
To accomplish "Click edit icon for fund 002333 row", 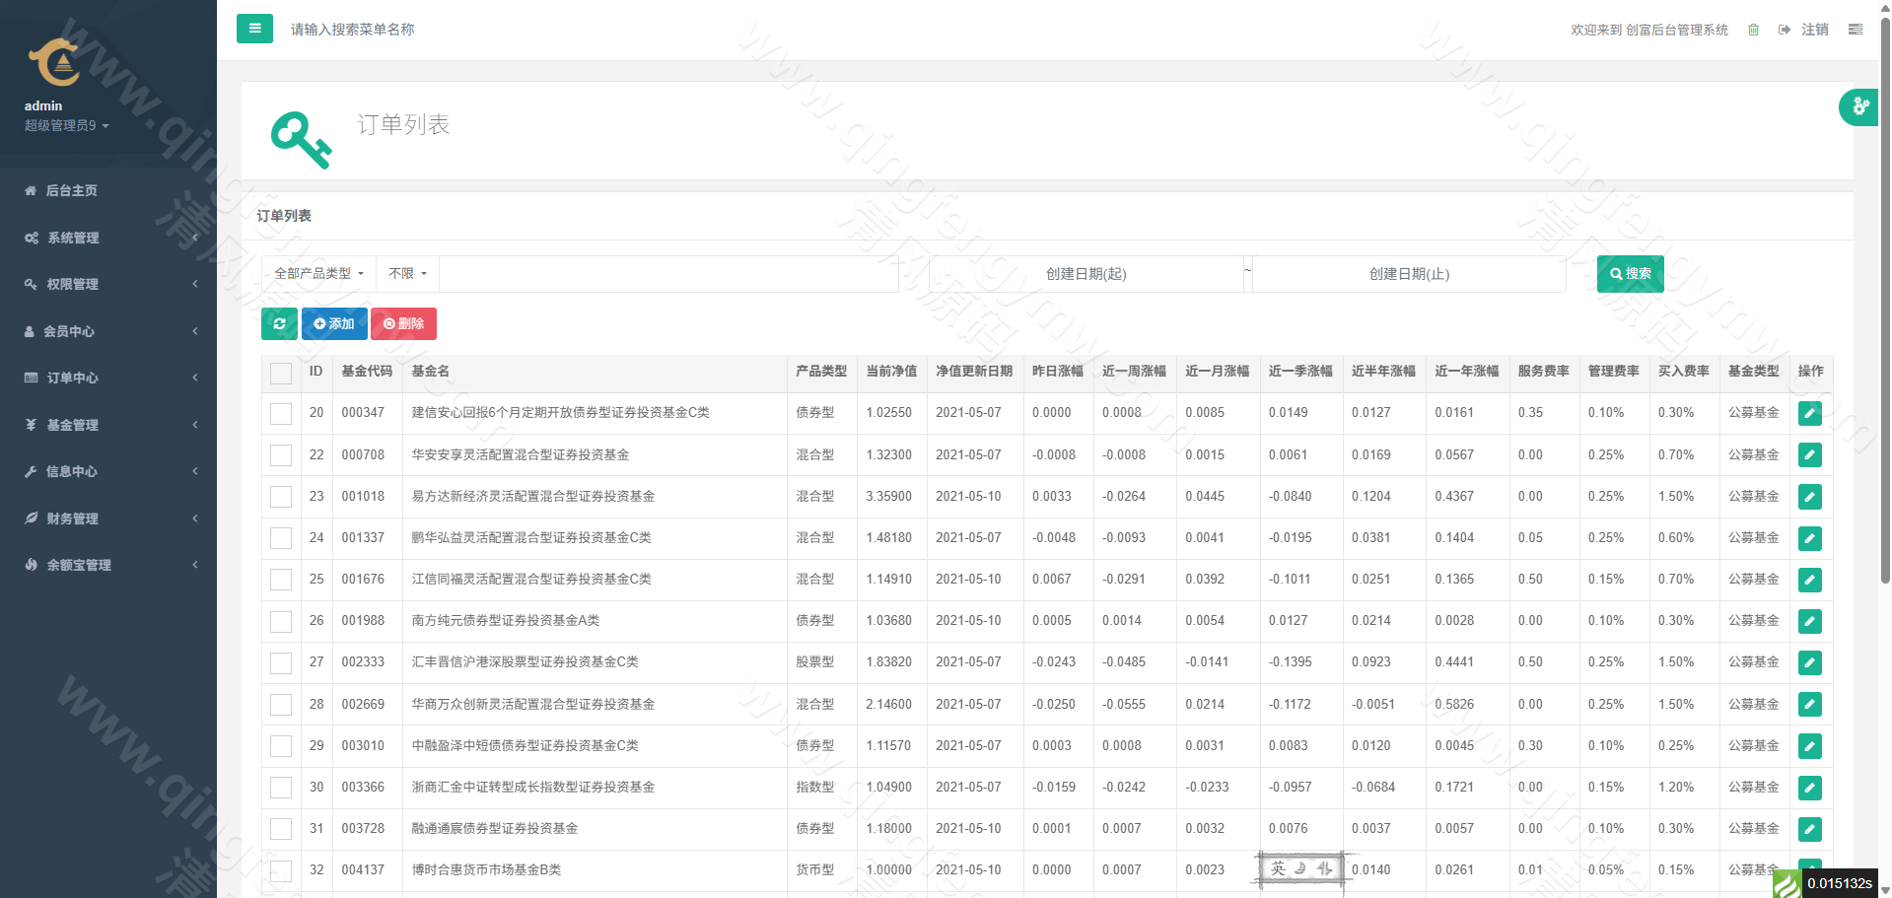I will pos(1809,662).
